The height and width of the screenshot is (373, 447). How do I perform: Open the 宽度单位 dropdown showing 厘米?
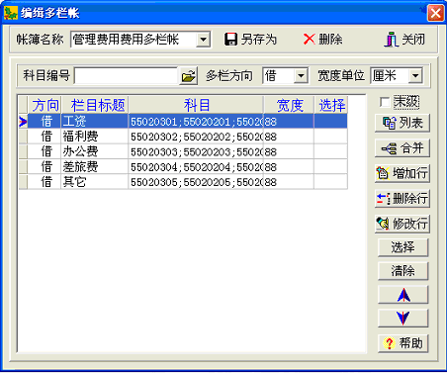415,76
